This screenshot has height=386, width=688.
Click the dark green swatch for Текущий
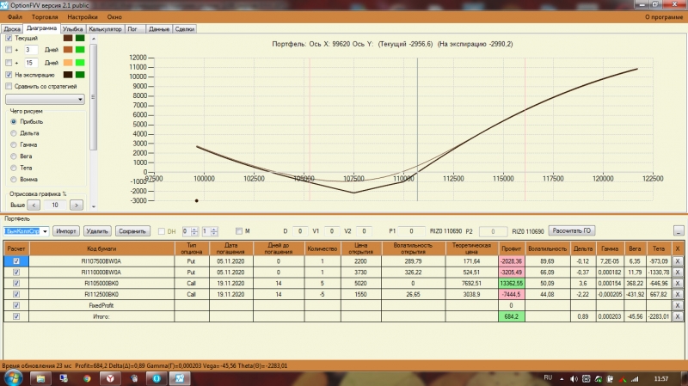pyautogui.click(x=80, y=38)
